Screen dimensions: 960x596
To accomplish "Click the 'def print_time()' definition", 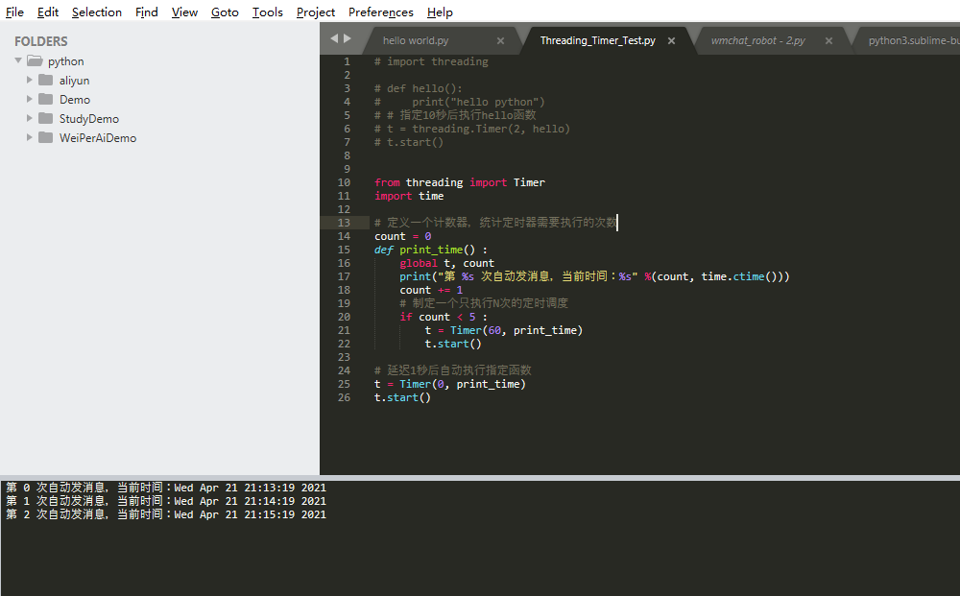I will [x=431, y=250].
